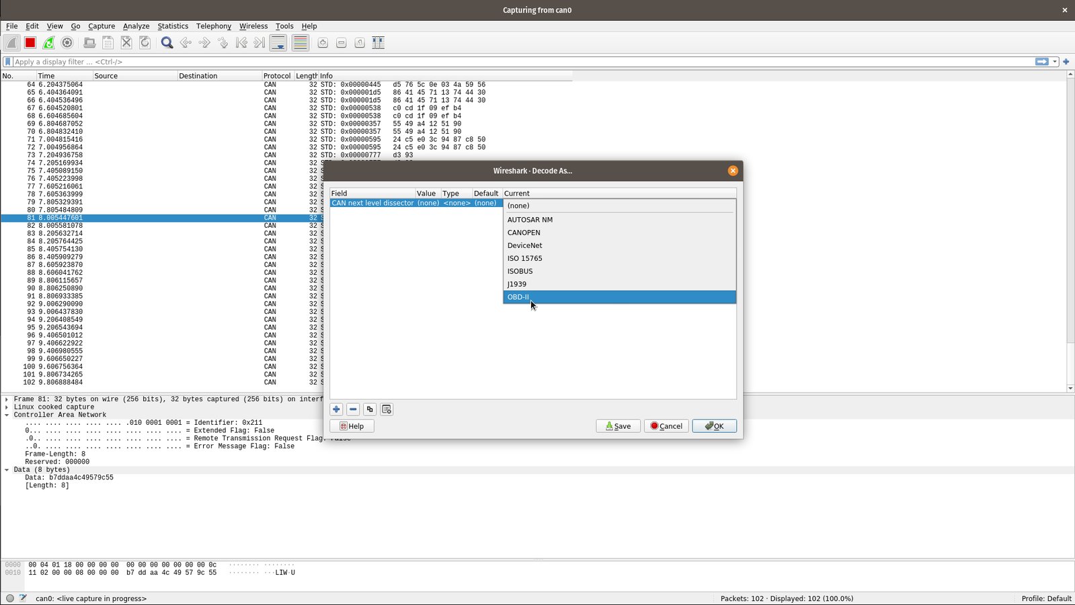Screen dimensions: 1075x605
Task: Select (none) in the Current dropdown list
Action: [x=619, y=206]
